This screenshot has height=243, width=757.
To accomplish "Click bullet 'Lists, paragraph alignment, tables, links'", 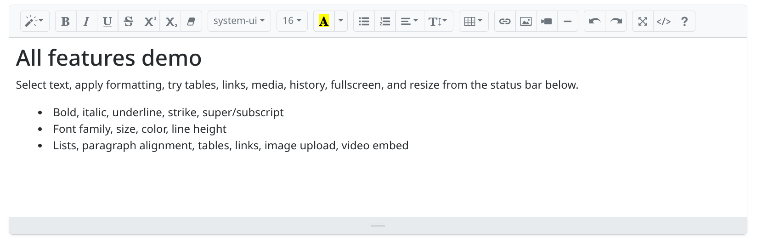I will coord(231,146).
